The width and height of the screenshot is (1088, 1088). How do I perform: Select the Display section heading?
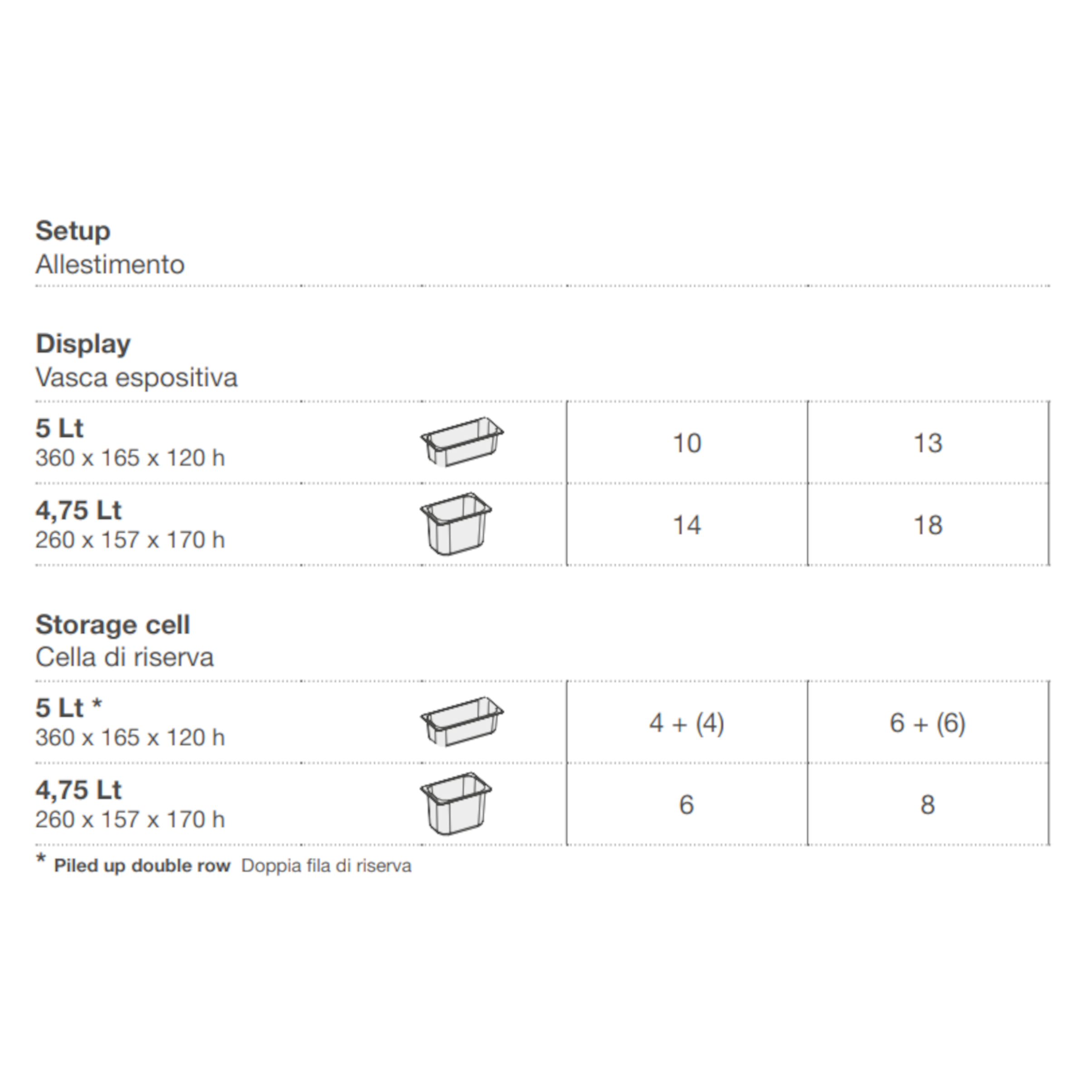(x=83, y=344)
